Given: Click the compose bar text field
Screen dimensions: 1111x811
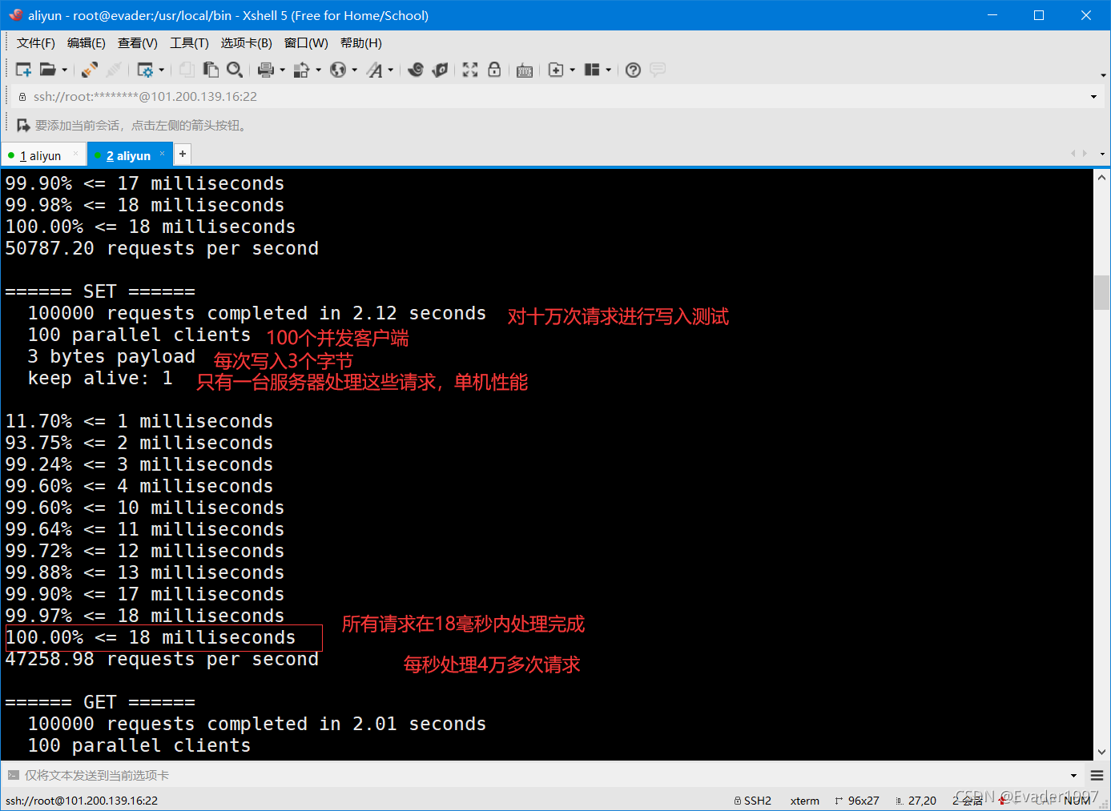Looking at the screenshot, I should coord(545,775).
